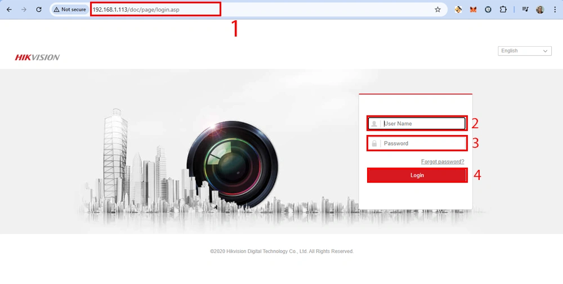Viewport: 563px width, 284px height.
Task: Click the Password field
Action: 417,143
